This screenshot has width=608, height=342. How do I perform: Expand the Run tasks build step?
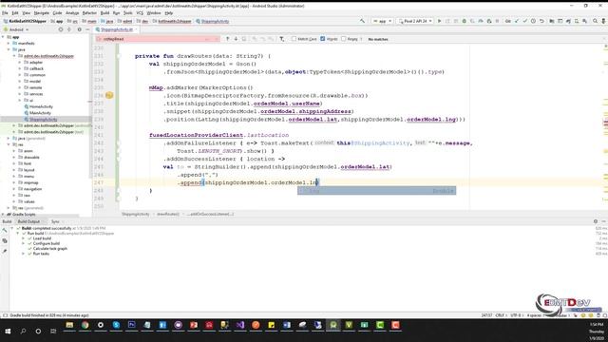23,254
